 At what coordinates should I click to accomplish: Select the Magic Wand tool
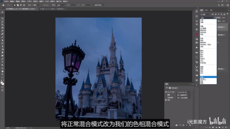click(2, 22)
